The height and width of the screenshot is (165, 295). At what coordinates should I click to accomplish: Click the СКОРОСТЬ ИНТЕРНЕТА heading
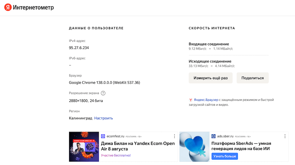(x=212, y=28)
